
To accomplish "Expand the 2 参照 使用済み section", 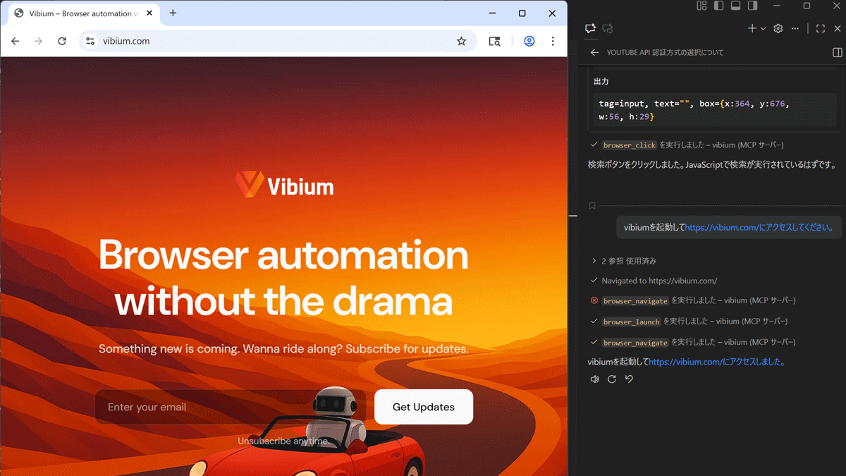I will tap(594, 261).
